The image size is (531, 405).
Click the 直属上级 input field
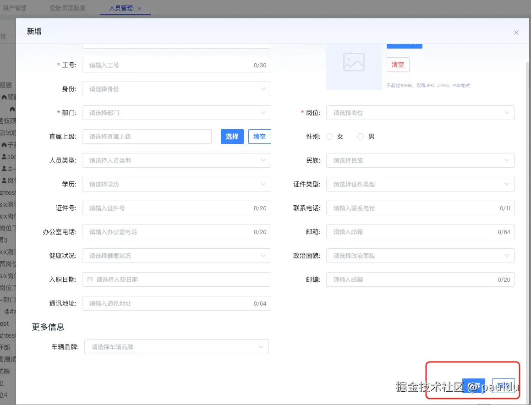point(147,137)
